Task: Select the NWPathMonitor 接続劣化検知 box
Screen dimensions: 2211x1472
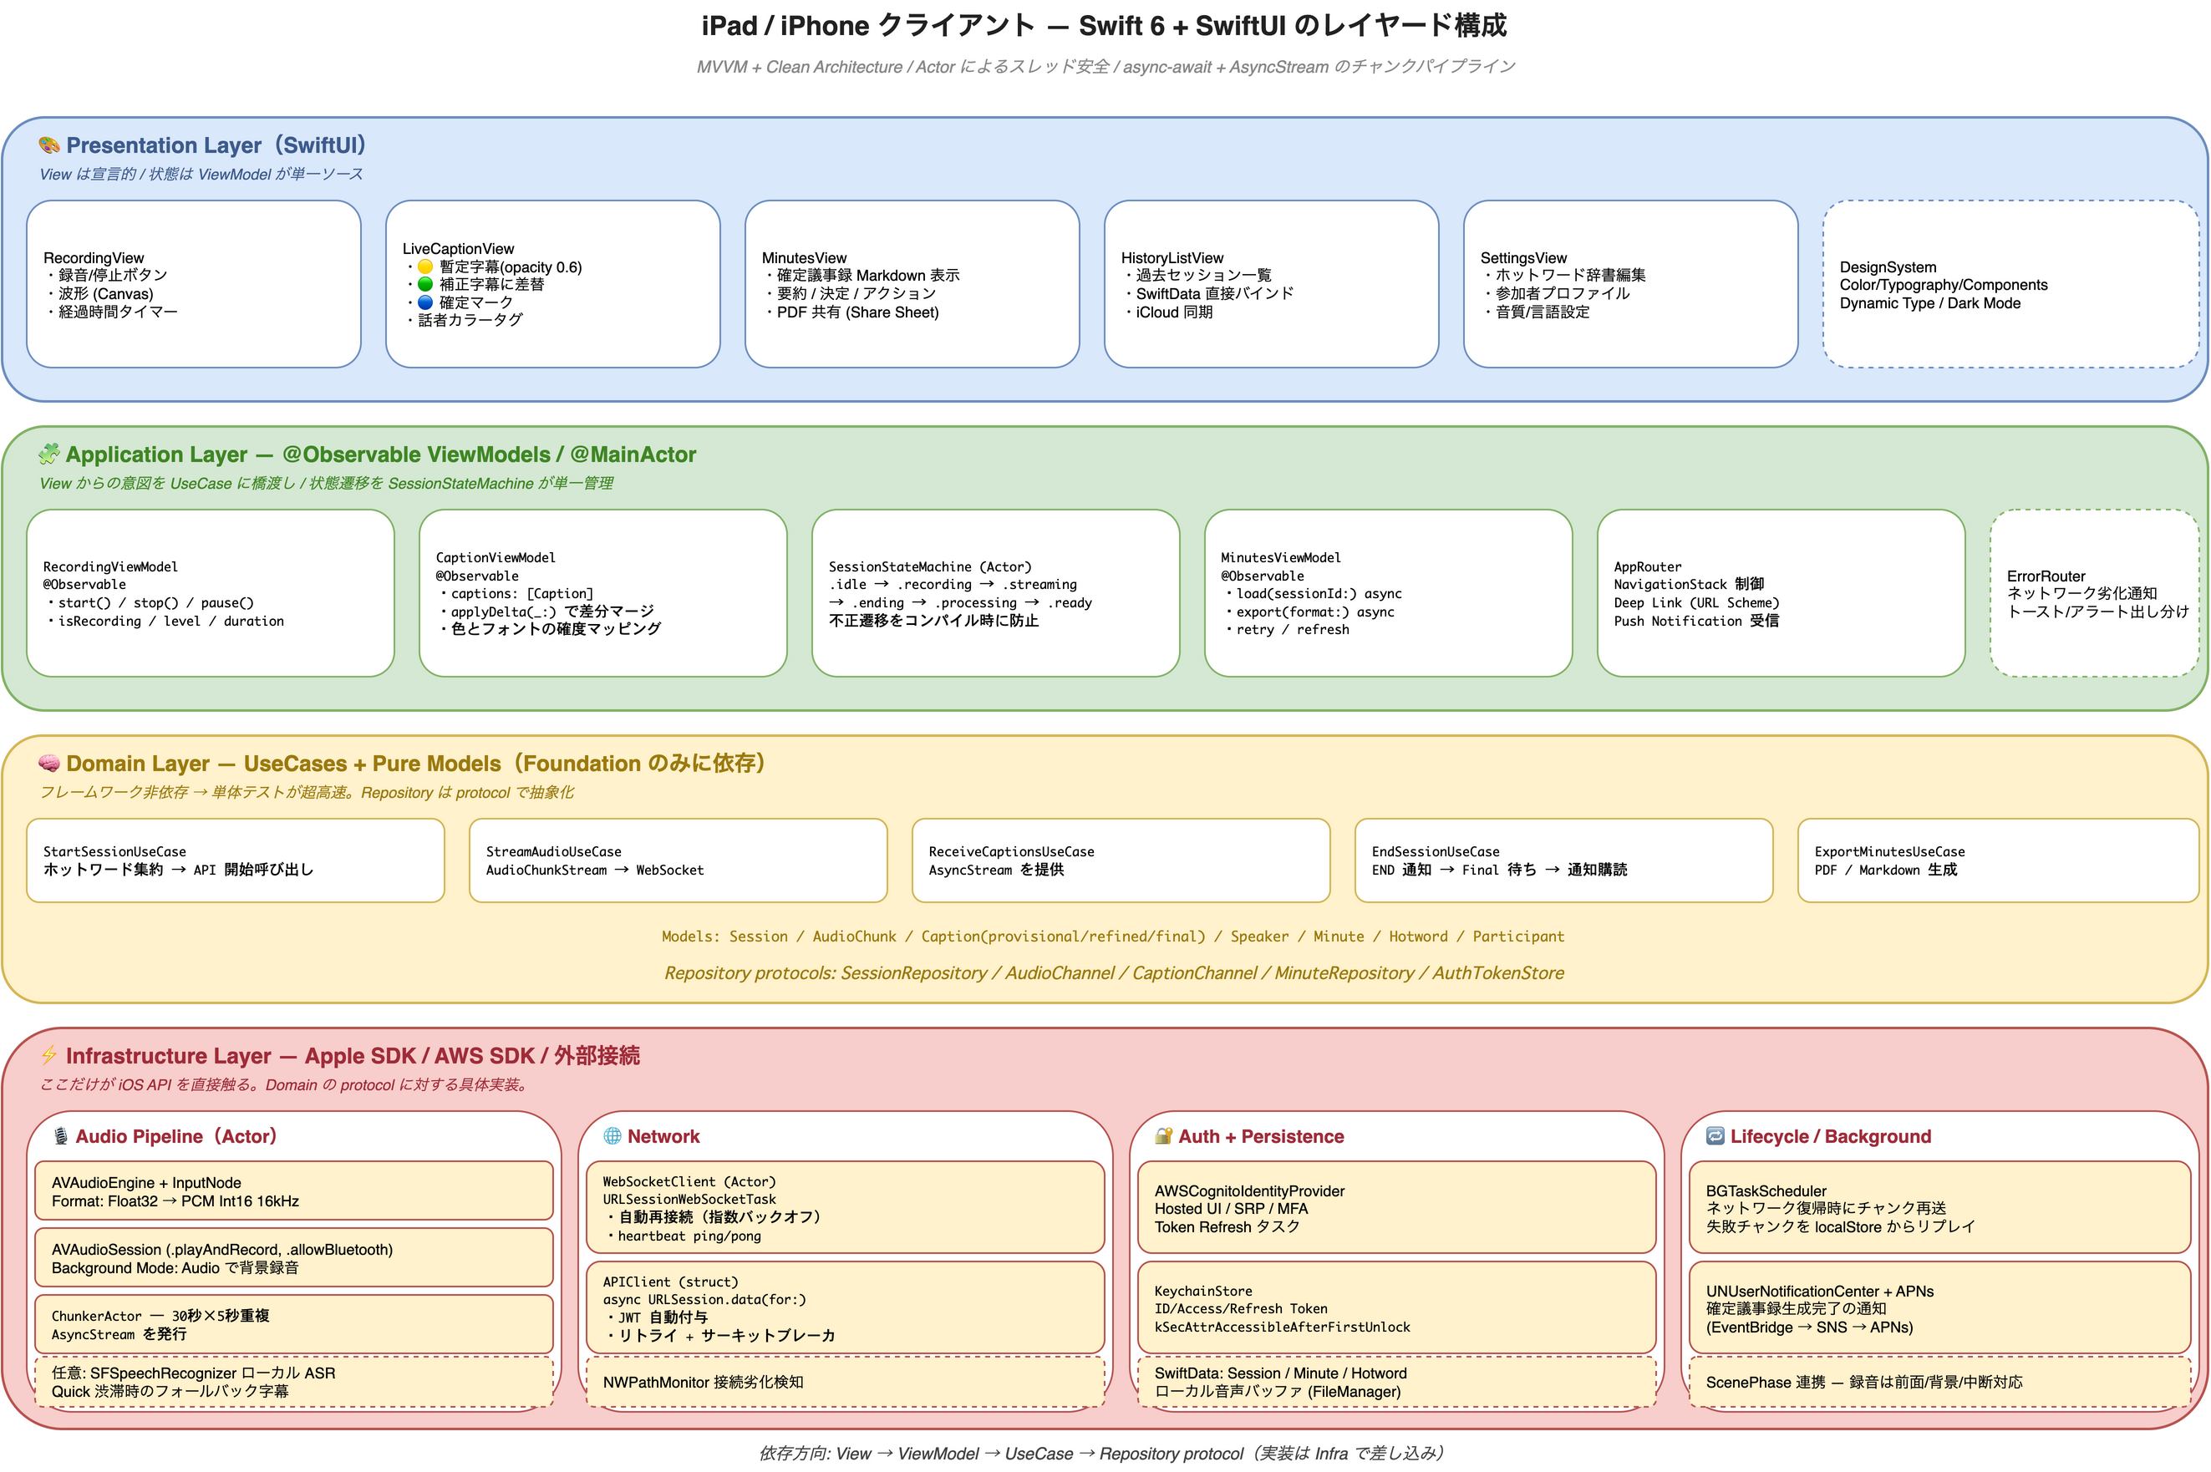Action: pyautogui.click(x=845, y=1382)
